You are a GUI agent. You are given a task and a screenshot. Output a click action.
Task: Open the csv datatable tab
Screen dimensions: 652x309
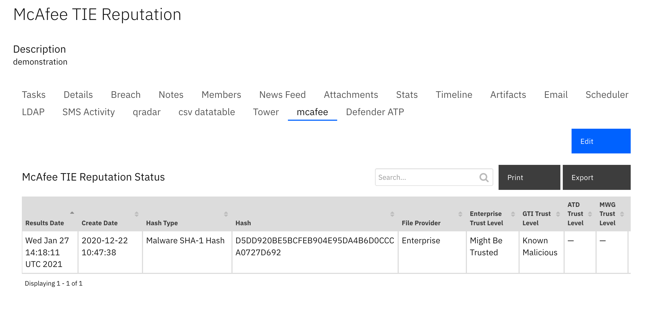tap(207, 112)
